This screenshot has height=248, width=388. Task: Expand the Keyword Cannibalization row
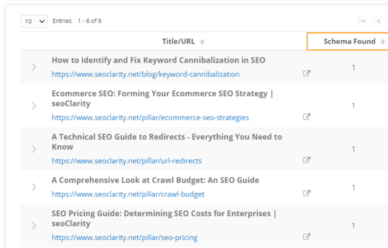(x=34, y=67)
